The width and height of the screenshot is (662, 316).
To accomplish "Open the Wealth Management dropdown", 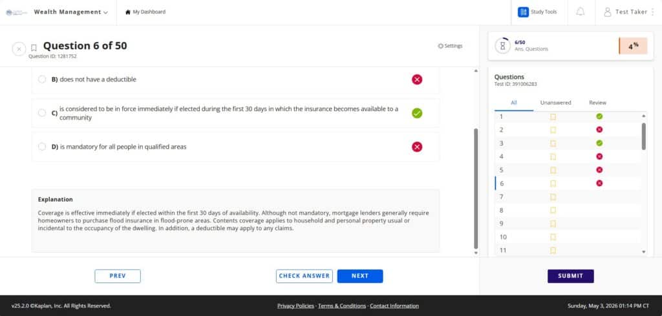I will pos(71,12).
